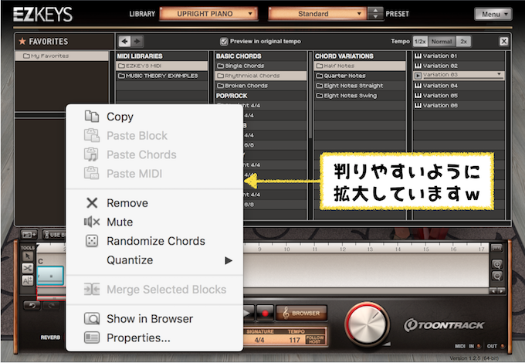Click the Properties list icon
Screen dimensions: 525x363
[x=92, y=338]
